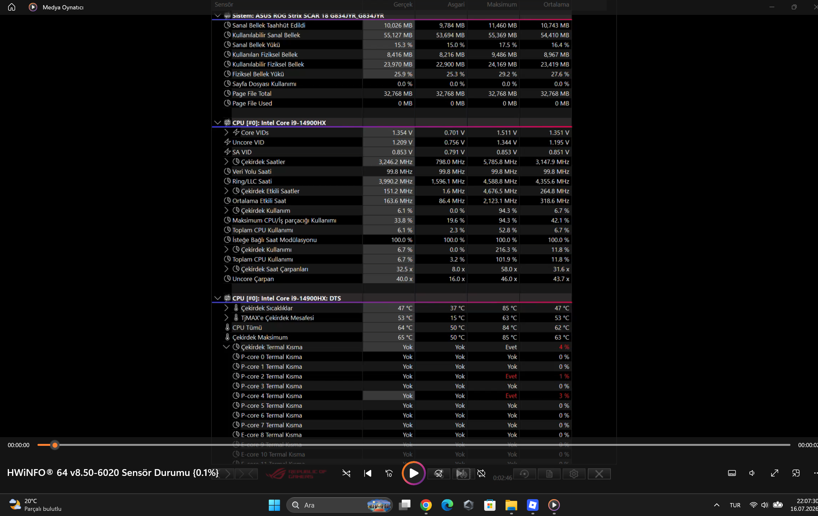Open File Explorer from the taskbar
818x516 pixels.
pos(511,505)
